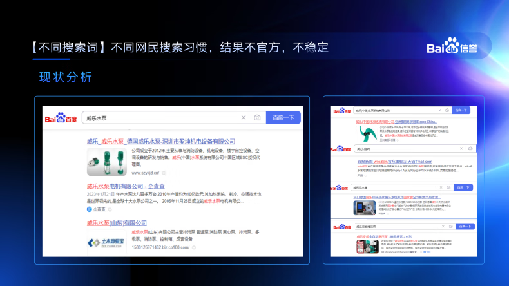Click the camera icon in the 威乐变频增压泵 search box
This screenshot has width=509, height=286.
(450, 227)
